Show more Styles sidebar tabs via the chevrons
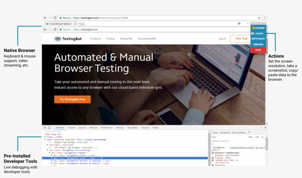This screenshot has width=302, height=178. pos(249,132)
